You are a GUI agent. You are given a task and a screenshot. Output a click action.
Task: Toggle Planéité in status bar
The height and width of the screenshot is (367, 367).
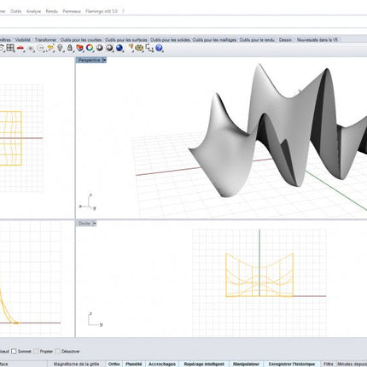(x=134, y=364)
